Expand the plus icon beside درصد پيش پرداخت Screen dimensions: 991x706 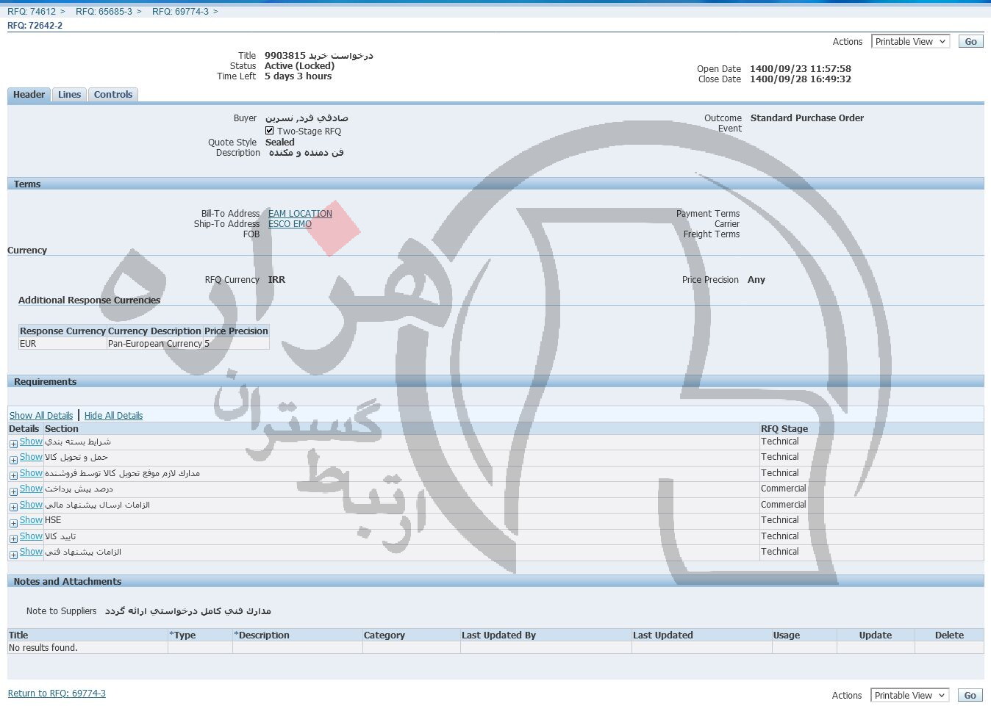(x=13, y=491)
